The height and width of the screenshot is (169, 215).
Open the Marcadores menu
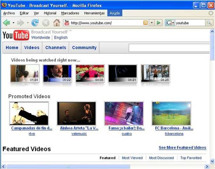click(70, 13)
